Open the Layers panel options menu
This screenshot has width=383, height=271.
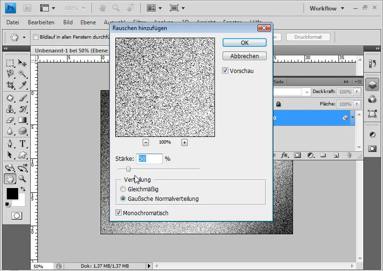[x=358, y=82]
